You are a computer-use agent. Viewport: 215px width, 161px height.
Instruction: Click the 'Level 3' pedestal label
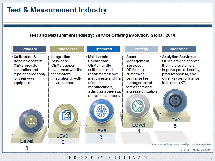[101, 133]
